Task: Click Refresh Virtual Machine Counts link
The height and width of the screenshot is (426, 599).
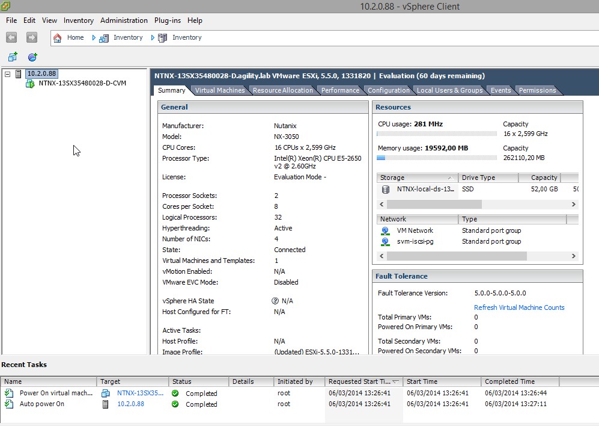Action: (519, 307)
